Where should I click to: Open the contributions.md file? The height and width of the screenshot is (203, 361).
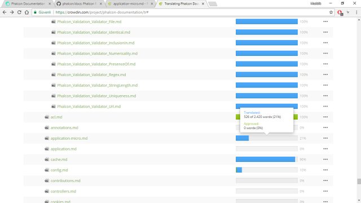(x=65, y=180)
